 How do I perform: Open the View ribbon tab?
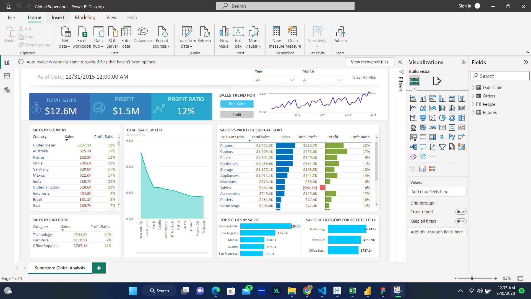111,17
